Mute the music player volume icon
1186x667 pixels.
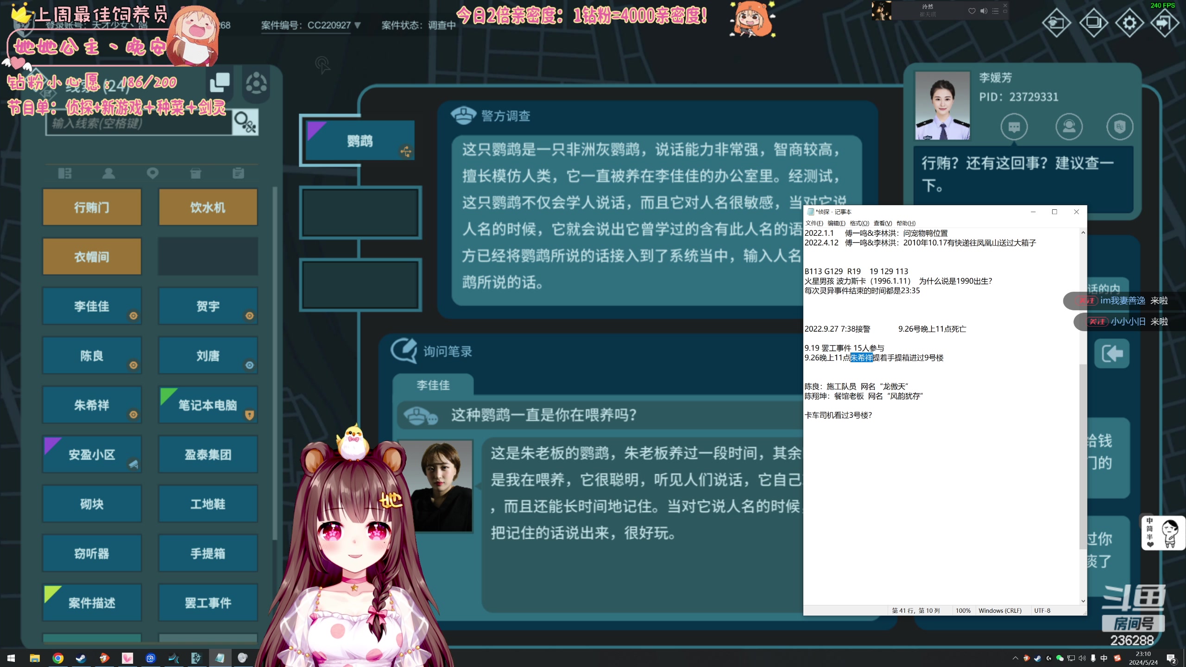(x=984, y=11)
